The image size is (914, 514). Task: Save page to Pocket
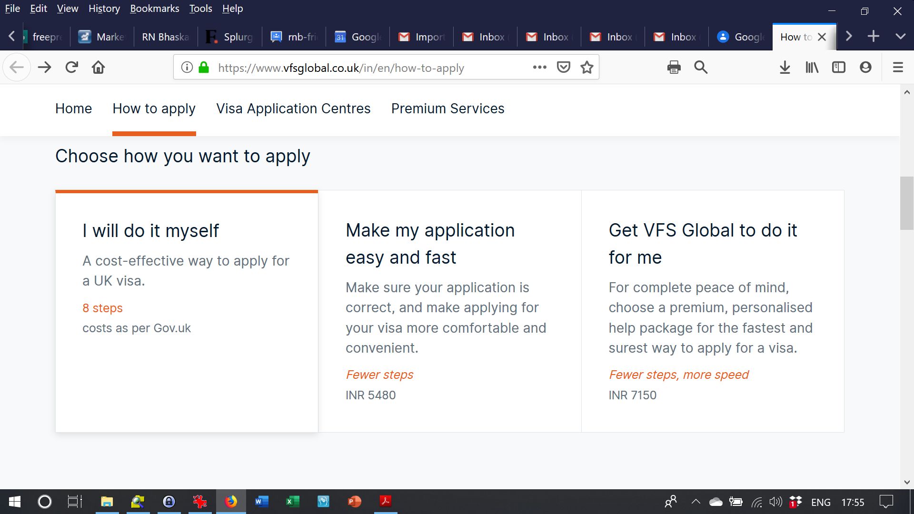tap(564, 68)
